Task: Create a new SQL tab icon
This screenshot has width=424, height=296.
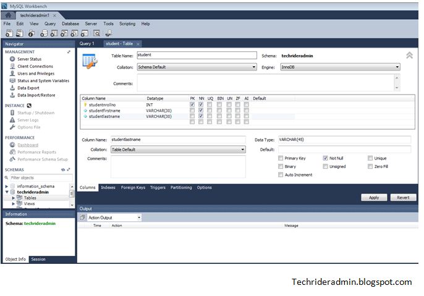Action: [9, 33]
